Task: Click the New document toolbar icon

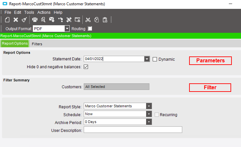Action: pos(7,20)
